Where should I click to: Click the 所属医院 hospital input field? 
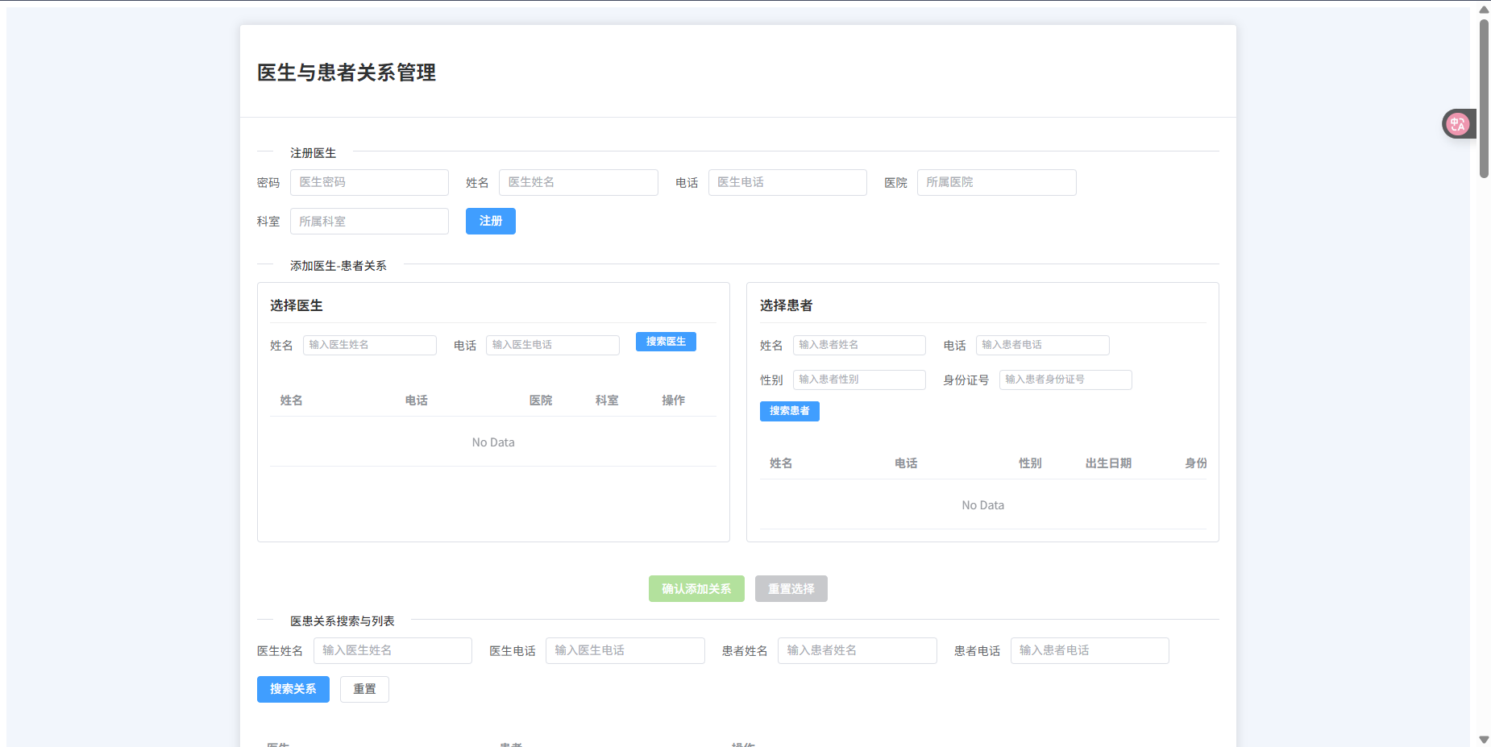(996, 182)
